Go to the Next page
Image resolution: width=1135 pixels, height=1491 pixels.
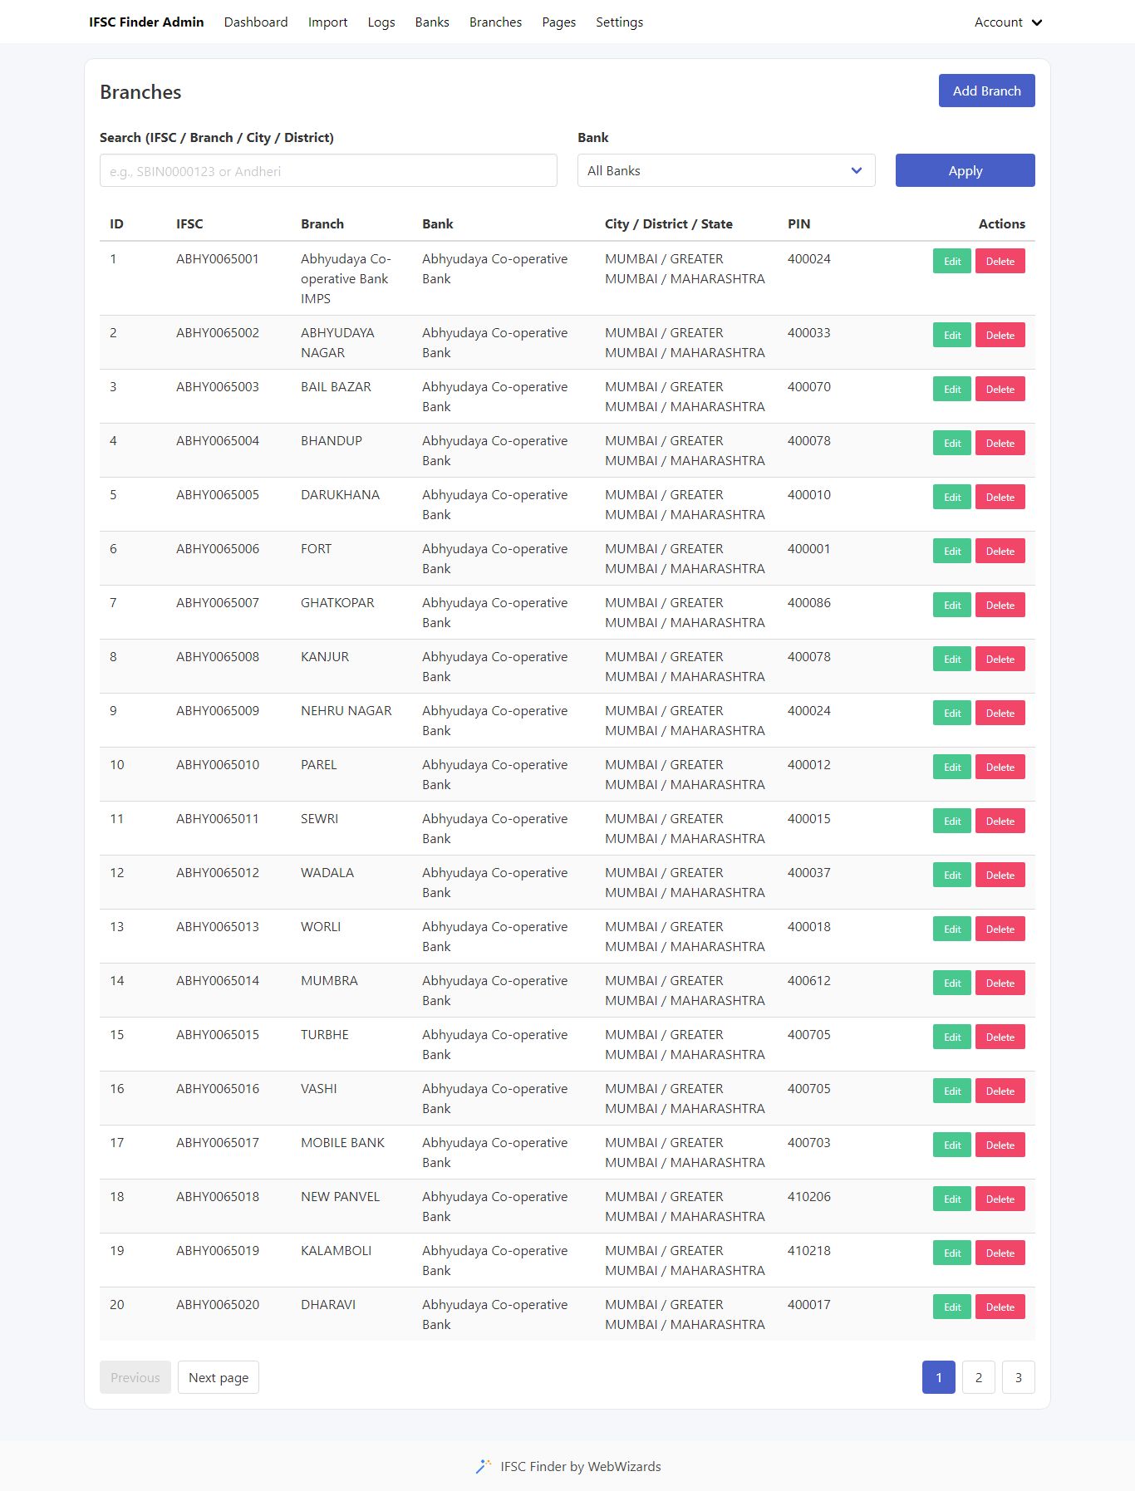(x=219, y=1377)
